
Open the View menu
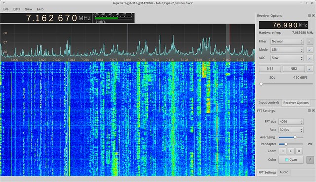click(x=29, y=9)
